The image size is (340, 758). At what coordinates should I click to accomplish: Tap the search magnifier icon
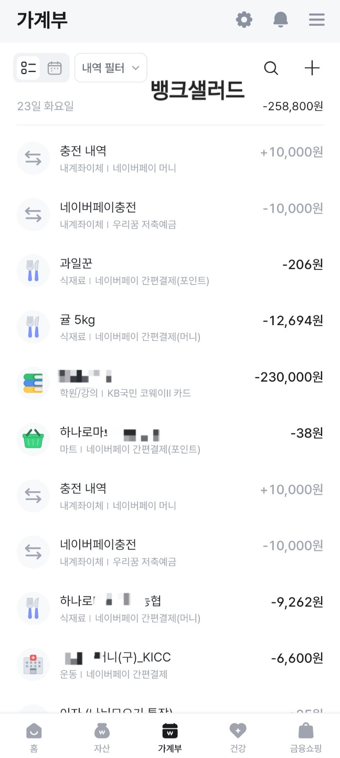tap(271, 68)
